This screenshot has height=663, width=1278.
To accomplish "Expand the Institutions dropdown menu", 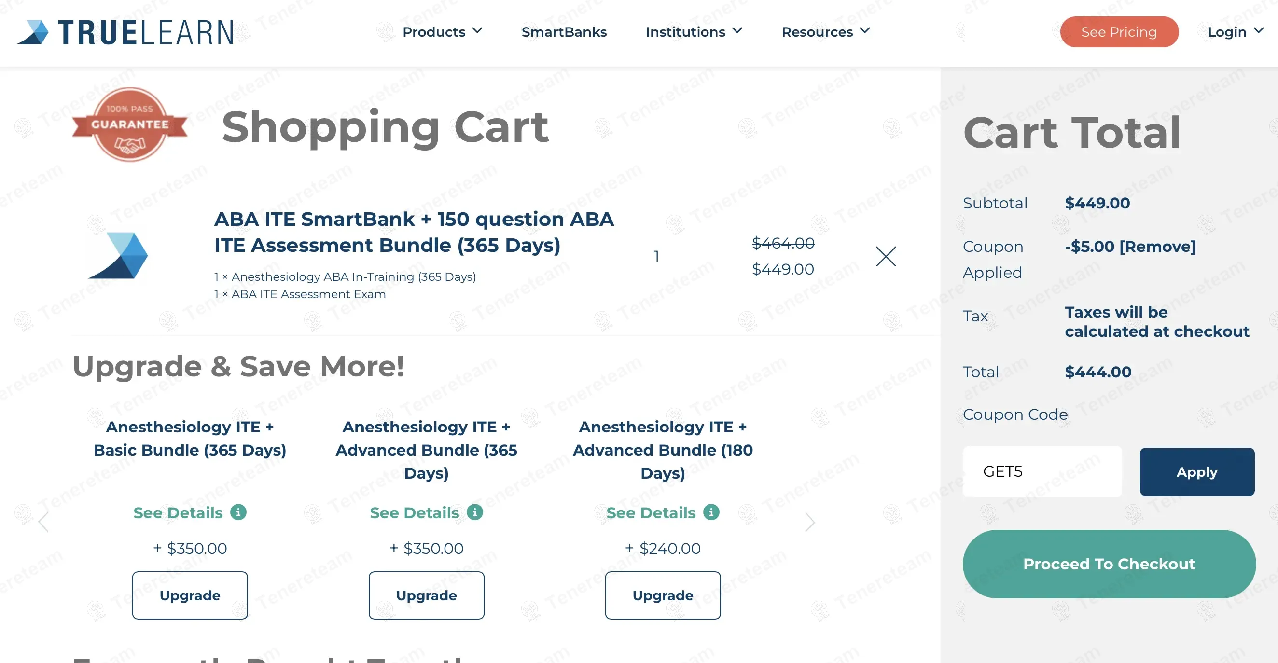I will 694,32.
